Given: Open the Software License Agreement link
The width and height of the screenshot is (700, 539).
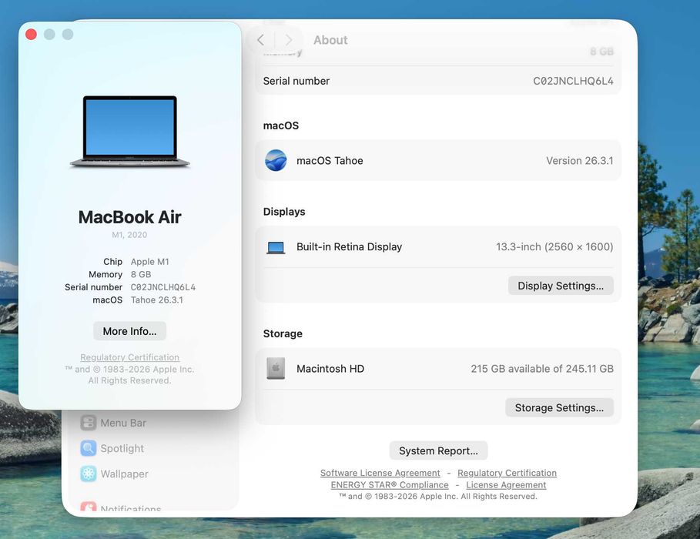Looking at the screenshot, I should click(380, 473).
